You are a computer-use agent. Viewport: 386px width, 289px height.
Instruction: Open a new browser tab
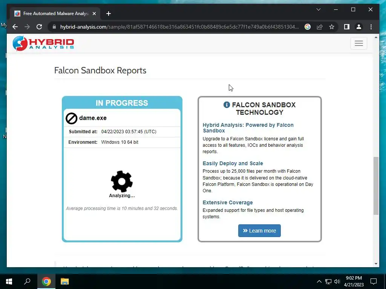point(109,14)
